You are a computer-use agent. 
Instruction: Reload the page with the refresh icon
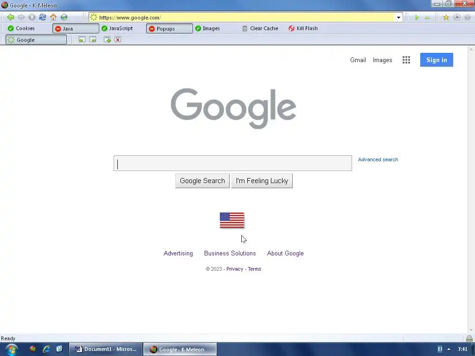[42, 17]
